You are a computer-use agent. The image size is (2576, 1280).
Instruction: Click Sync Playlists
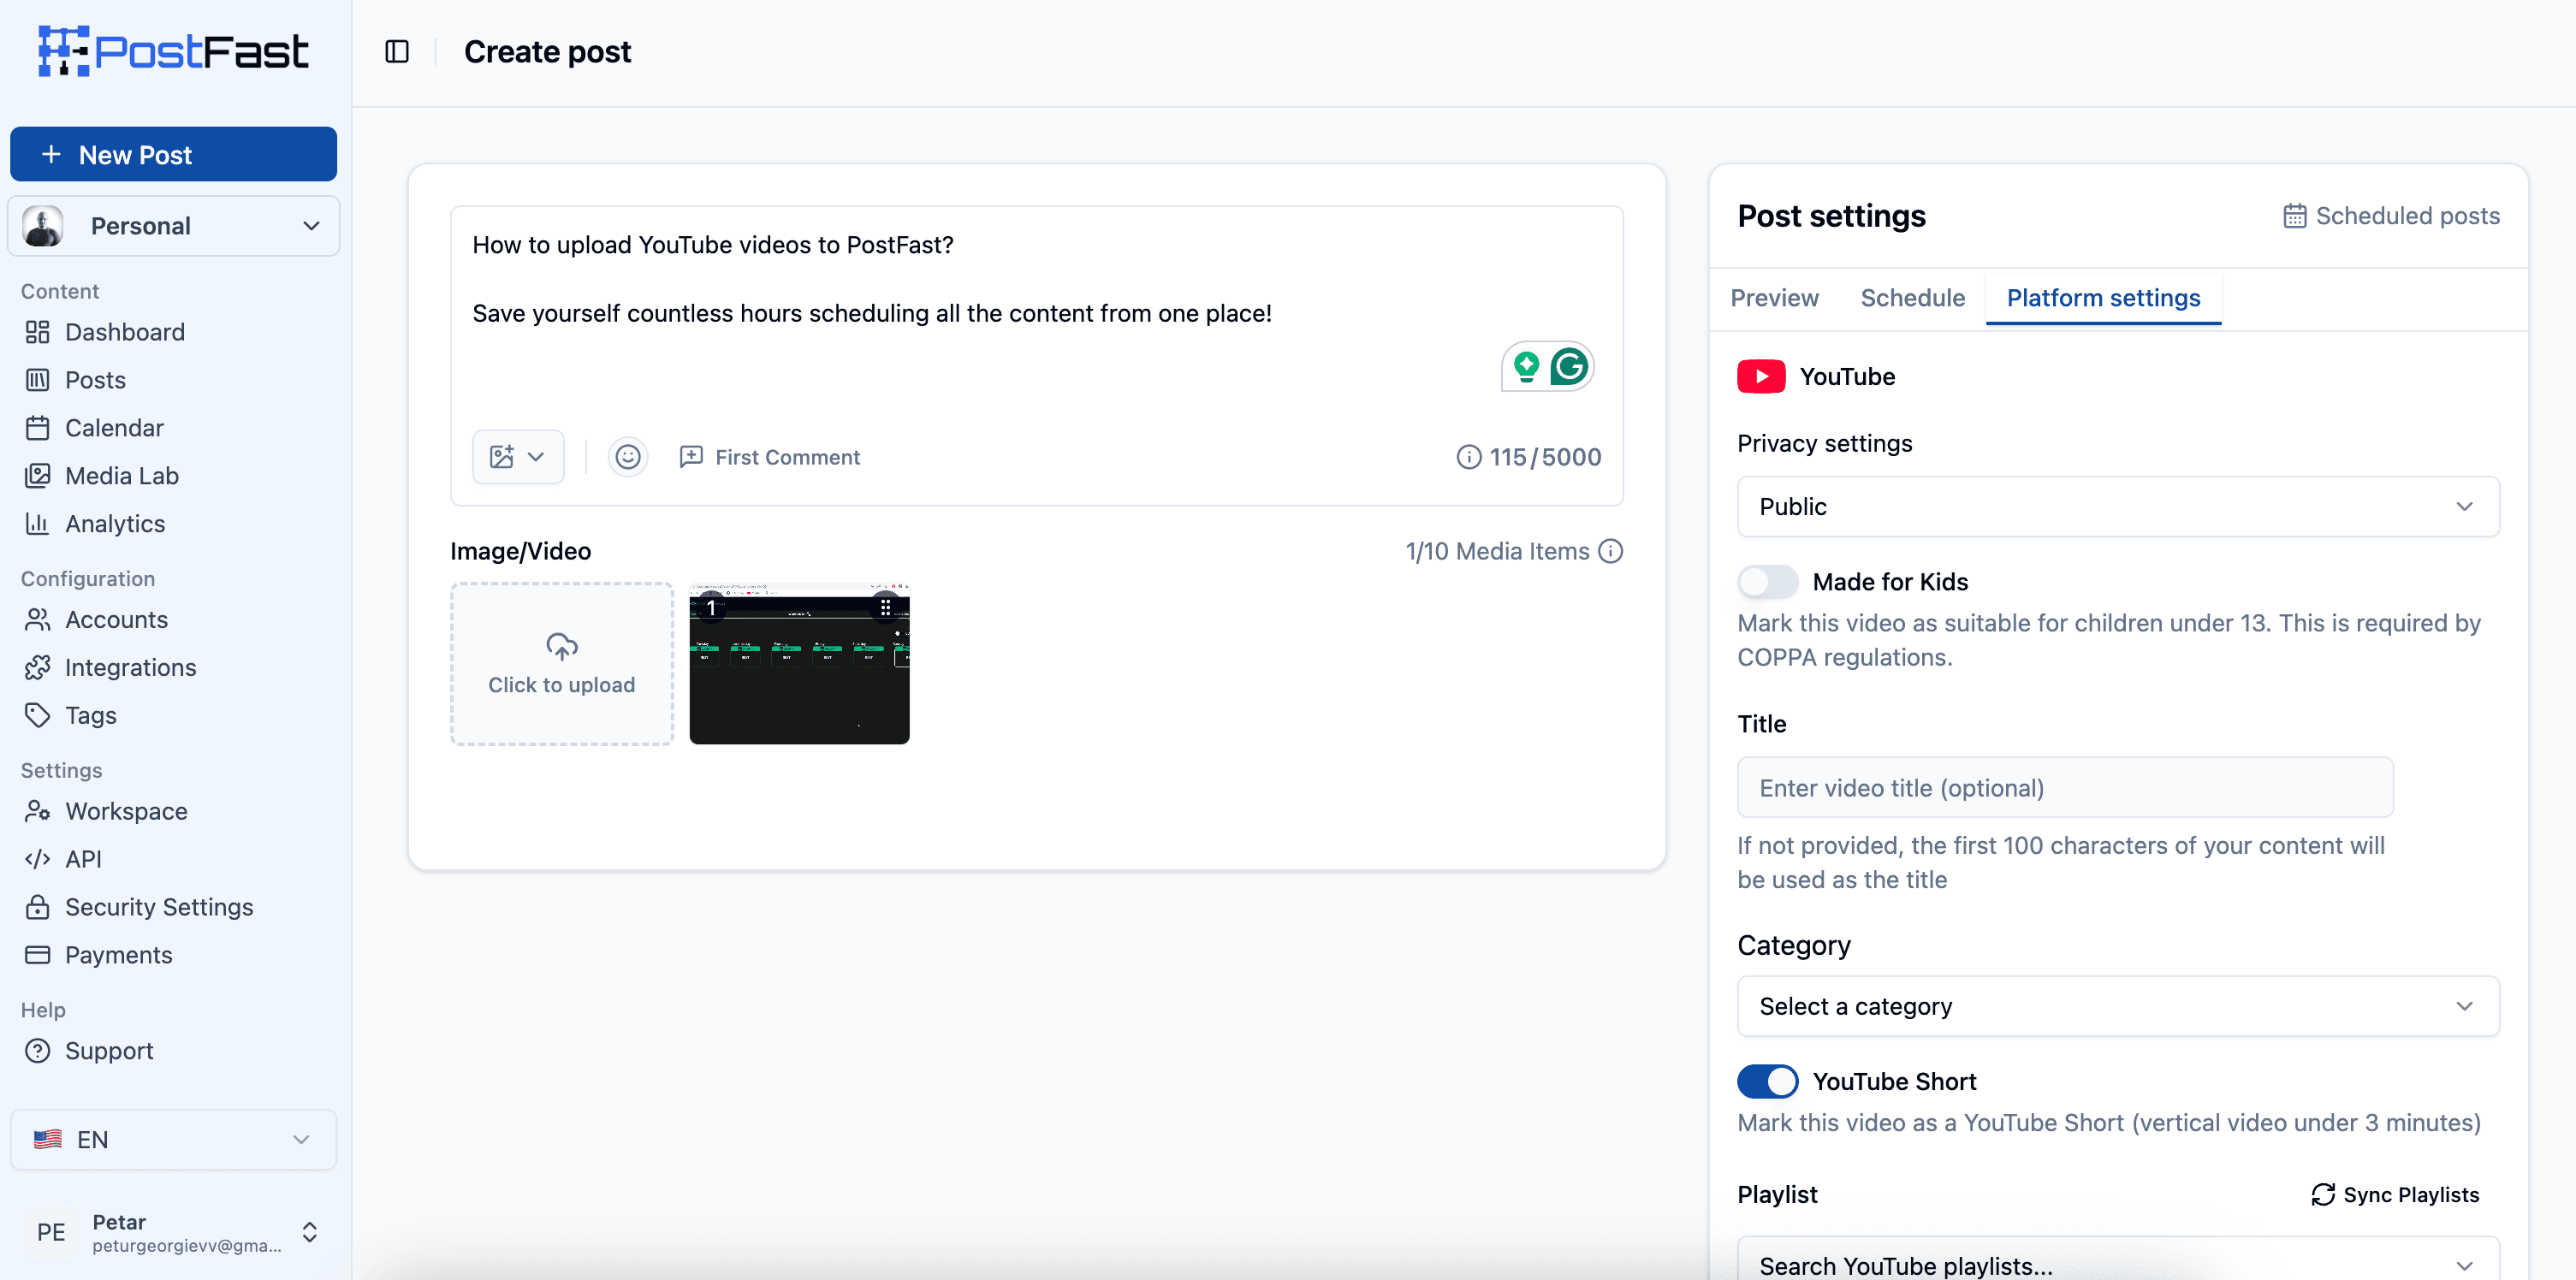2395,1194
